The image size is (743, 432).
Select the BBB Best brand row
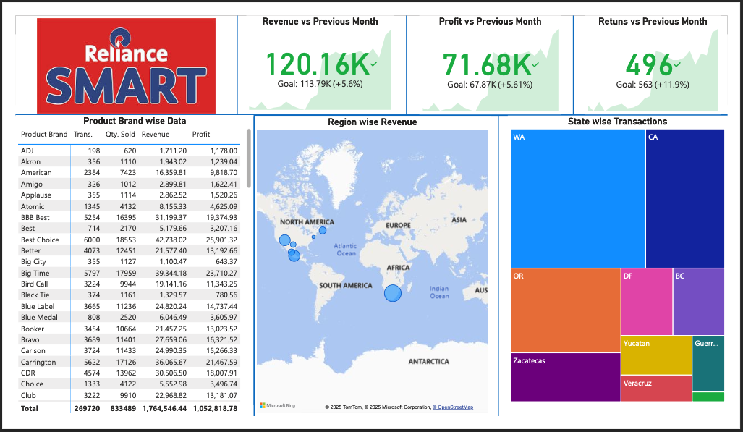click(129, 218)
